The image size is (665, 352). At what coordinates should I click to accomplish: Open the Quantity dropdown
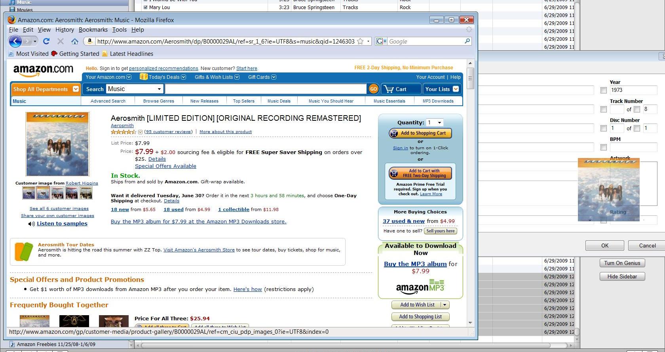[434, 123]
